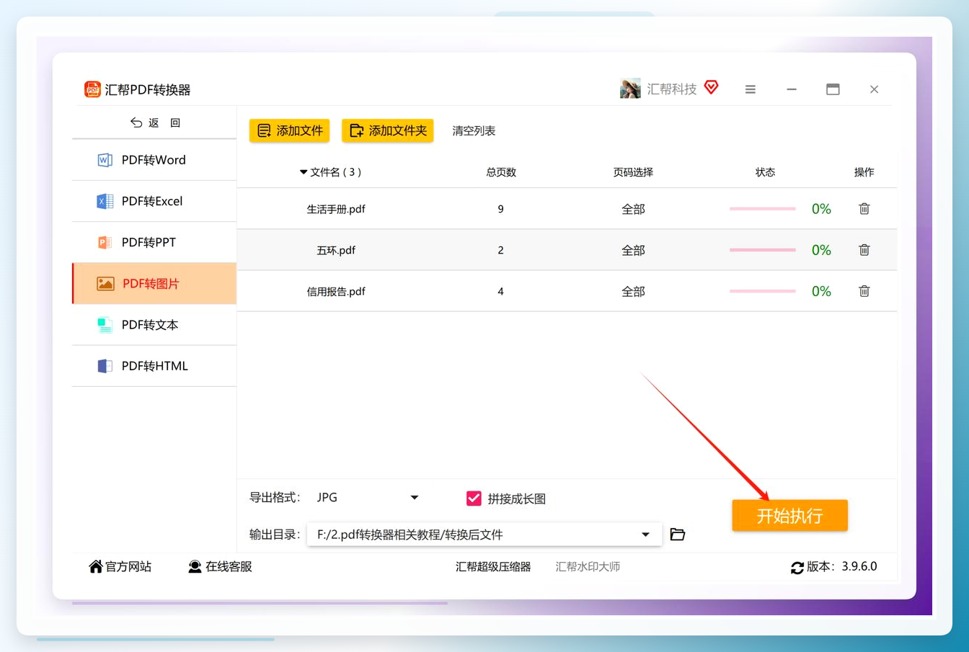The image size is (969, 652).
Task: Select the 五环.pdf file name
Action: coord(336,250)
